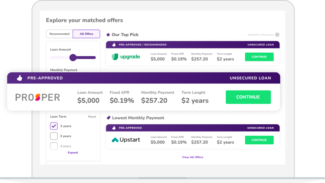The width and height of the screenshot is (325, 183).
Task: Click the Prosper $5,000 loan amount value
Action: 88,101
